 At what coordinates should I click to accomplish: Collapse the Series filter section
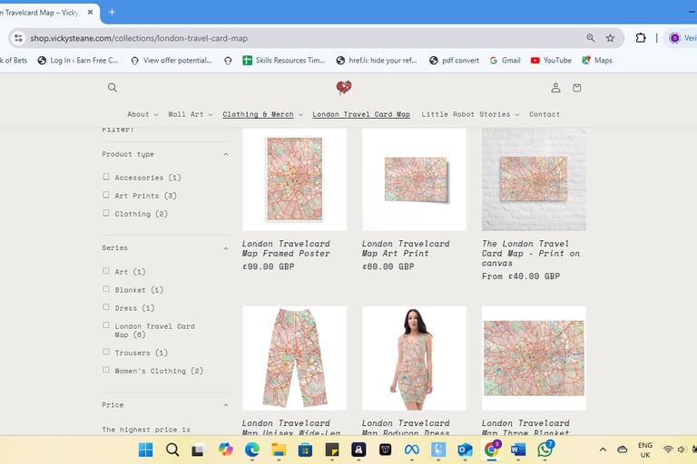tap(165, 247)
